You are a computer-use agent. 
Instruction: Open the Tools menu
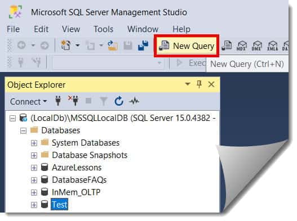coord(104,29)
